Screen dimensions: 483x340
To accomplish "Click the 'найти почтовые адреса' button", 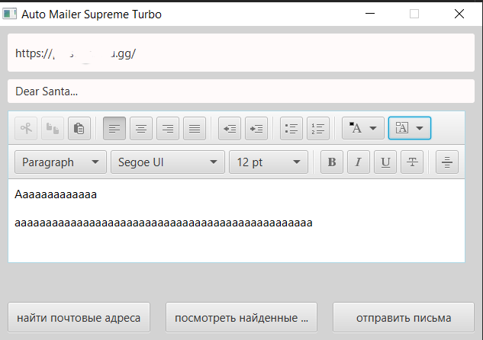I will 79,318.
